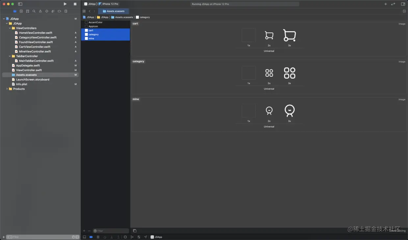Click the category crumb in the jump bar
Viewport: 408px width, 240px height.
[x=143, y=17]
